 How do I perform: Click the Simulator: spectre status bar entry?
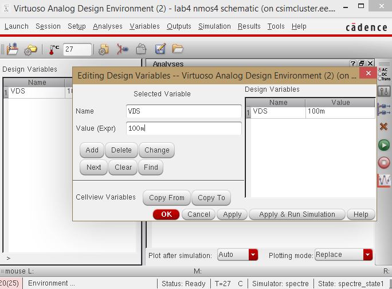280,283
